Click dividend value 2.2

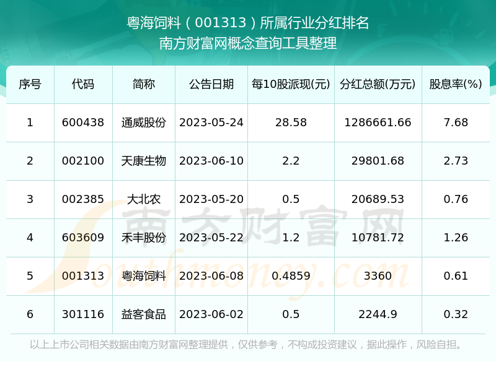[291, 161]
